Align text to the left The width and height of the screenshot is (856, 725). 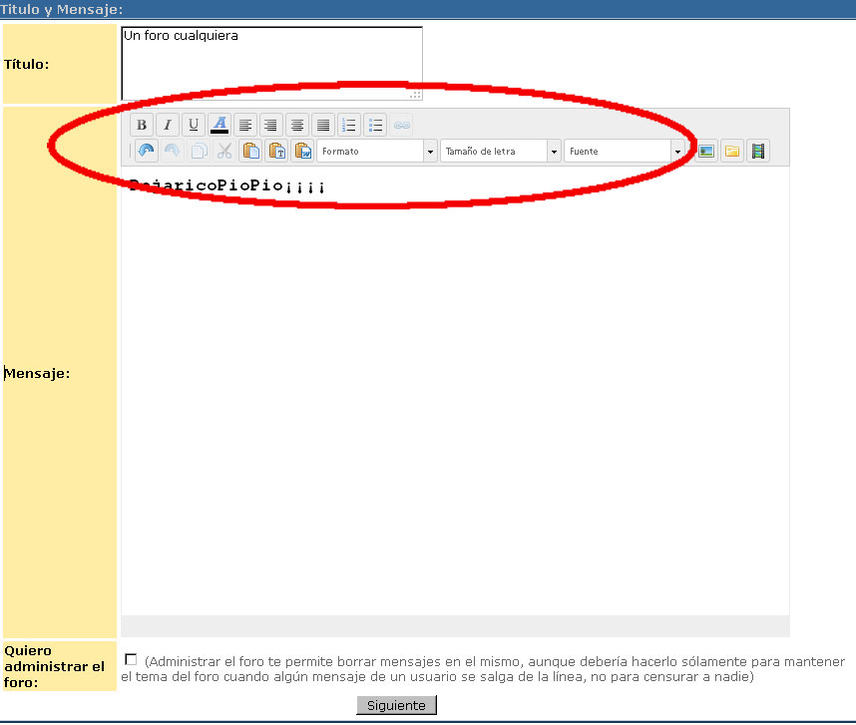click(245, 125)
